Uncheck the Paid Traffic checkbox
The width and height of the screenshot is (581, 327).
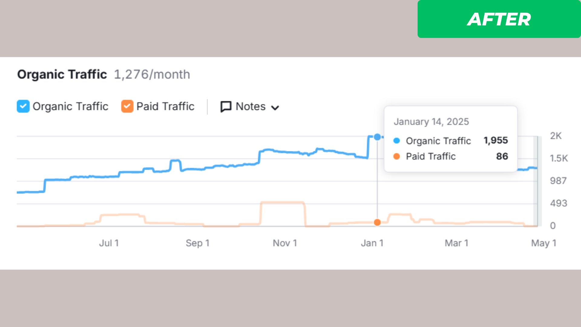click(x=127, y=106)
